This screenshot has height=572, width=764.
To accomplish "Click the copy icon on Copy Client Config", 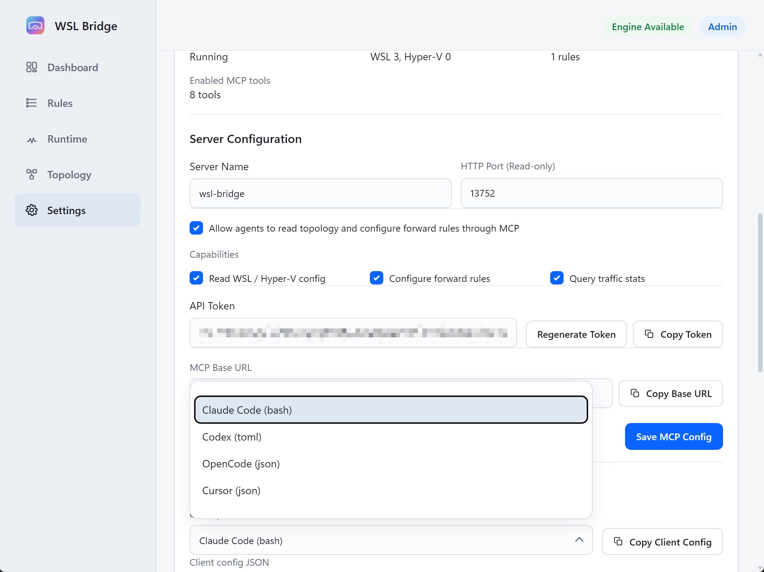I will point(618,541).
